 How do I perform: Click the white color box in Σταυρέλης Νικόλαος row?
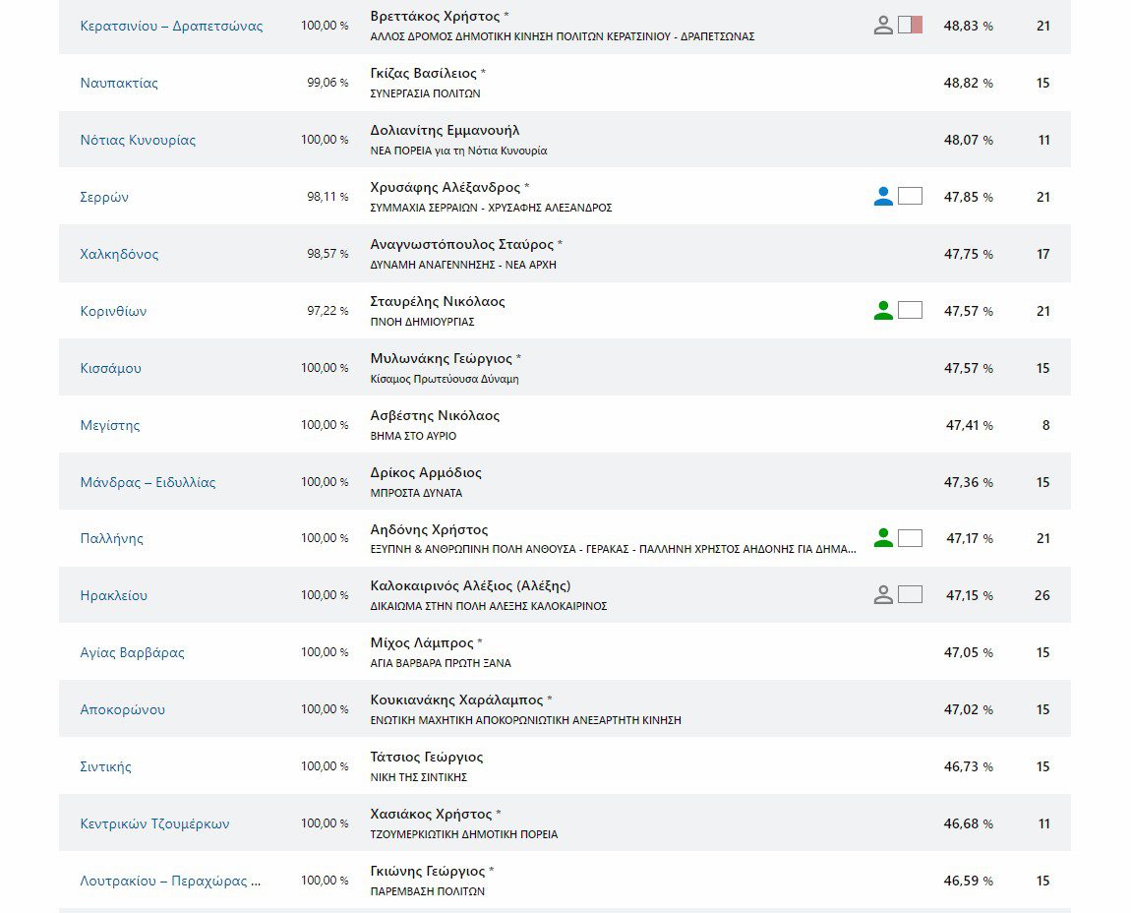coord(911,310)
